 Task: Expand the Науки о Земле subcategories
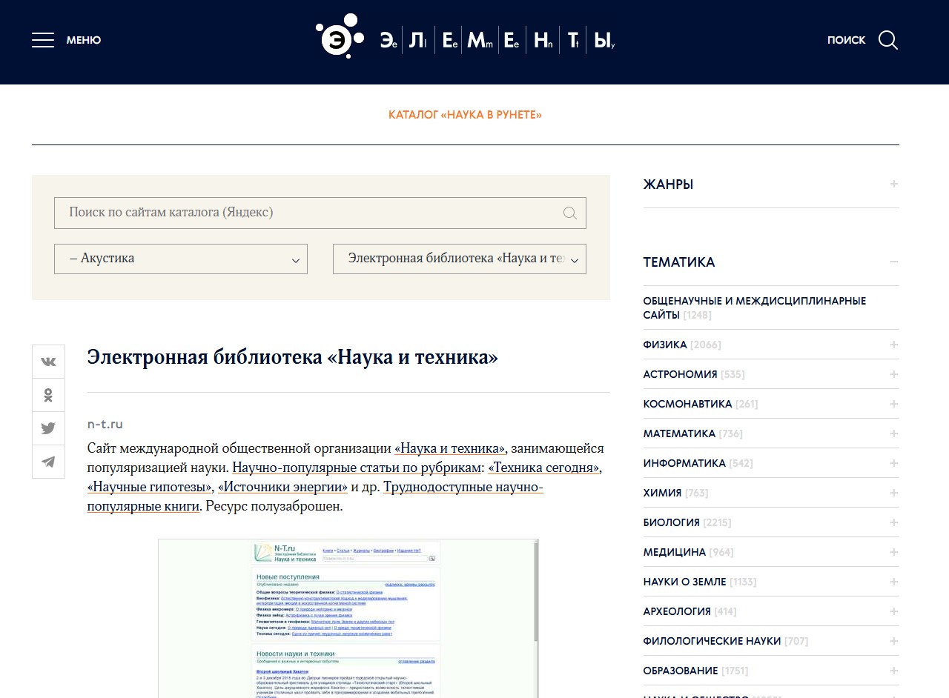(x=894, y=582)
